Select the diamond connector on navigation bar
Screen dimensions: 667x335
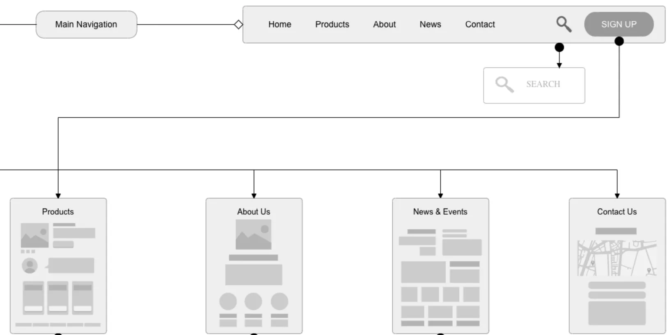[238, 25]
